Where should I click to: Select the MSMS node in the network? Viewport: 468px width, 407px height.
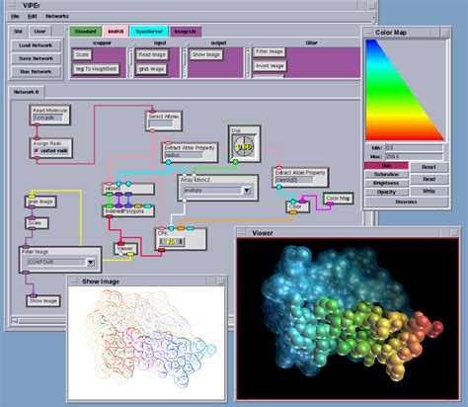coord(127,189)
